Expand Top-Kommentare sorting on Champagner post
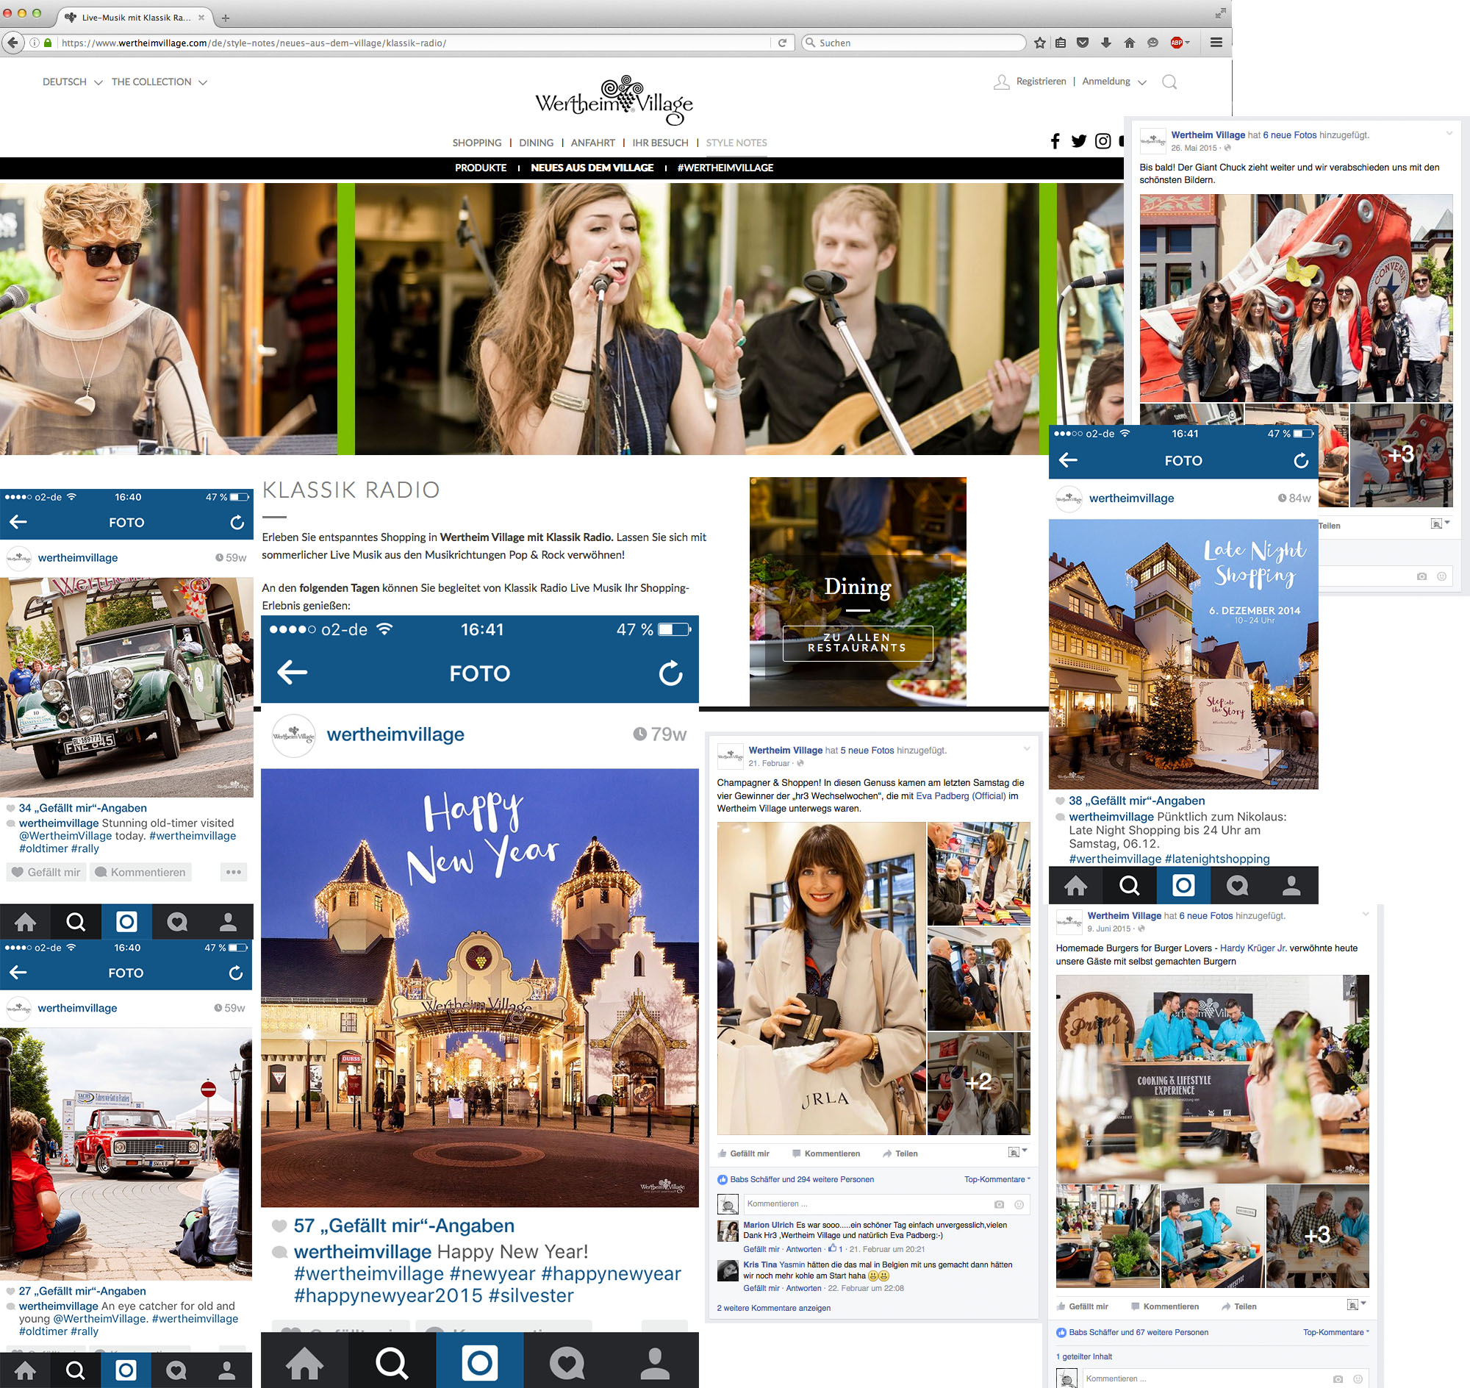1470x1388 pixels. [997, 1179]
